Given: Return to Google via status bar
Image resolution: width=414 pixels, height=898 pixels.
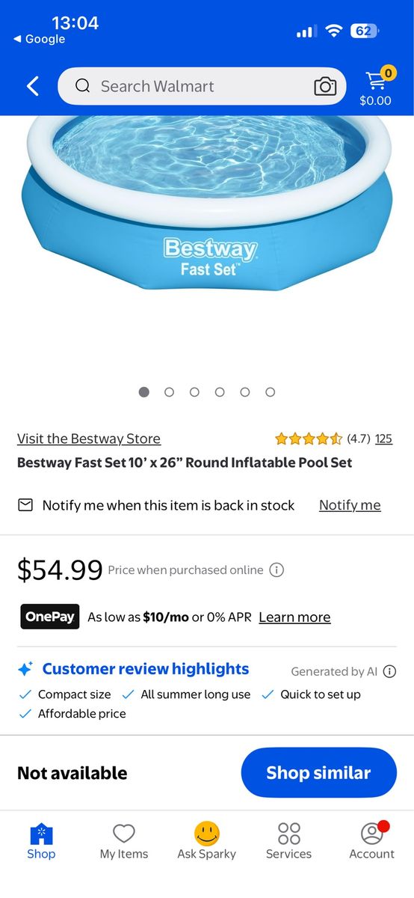Looking at the screenshot, I should click(39, 39).
